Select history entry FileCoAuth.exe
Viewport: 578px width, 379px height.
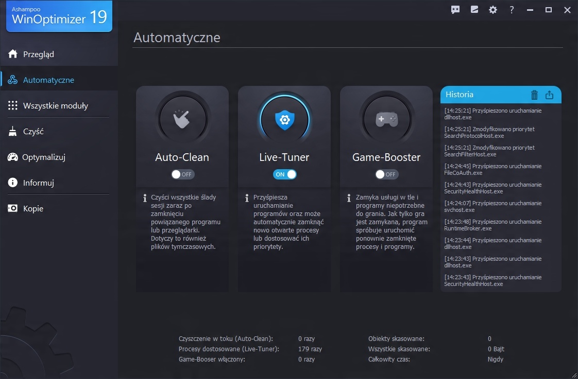pyautogui.click(x=493, y=169)
